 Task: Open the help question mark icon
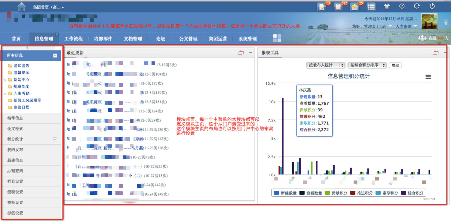pyautogui.click(x=402, y=6)
